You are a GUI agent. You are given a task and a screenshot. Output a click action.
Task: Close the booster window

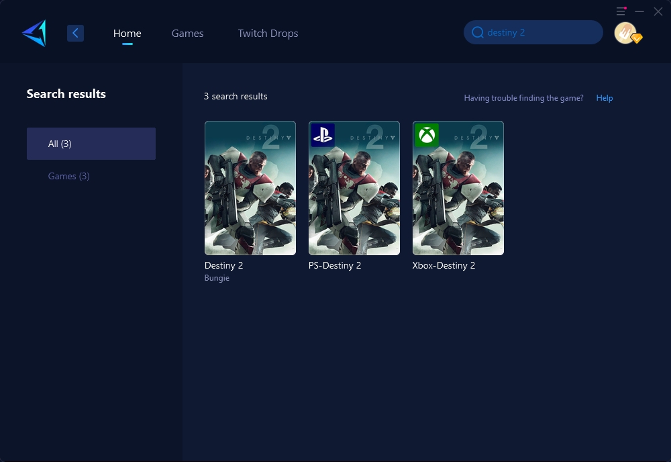tap(658, 11)
